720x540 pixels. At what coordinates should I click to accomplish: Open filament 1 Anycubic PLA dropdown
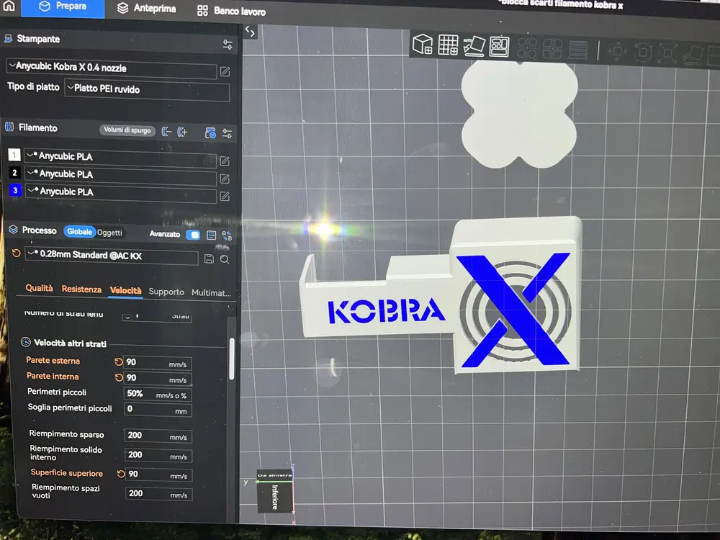[120, 158]
